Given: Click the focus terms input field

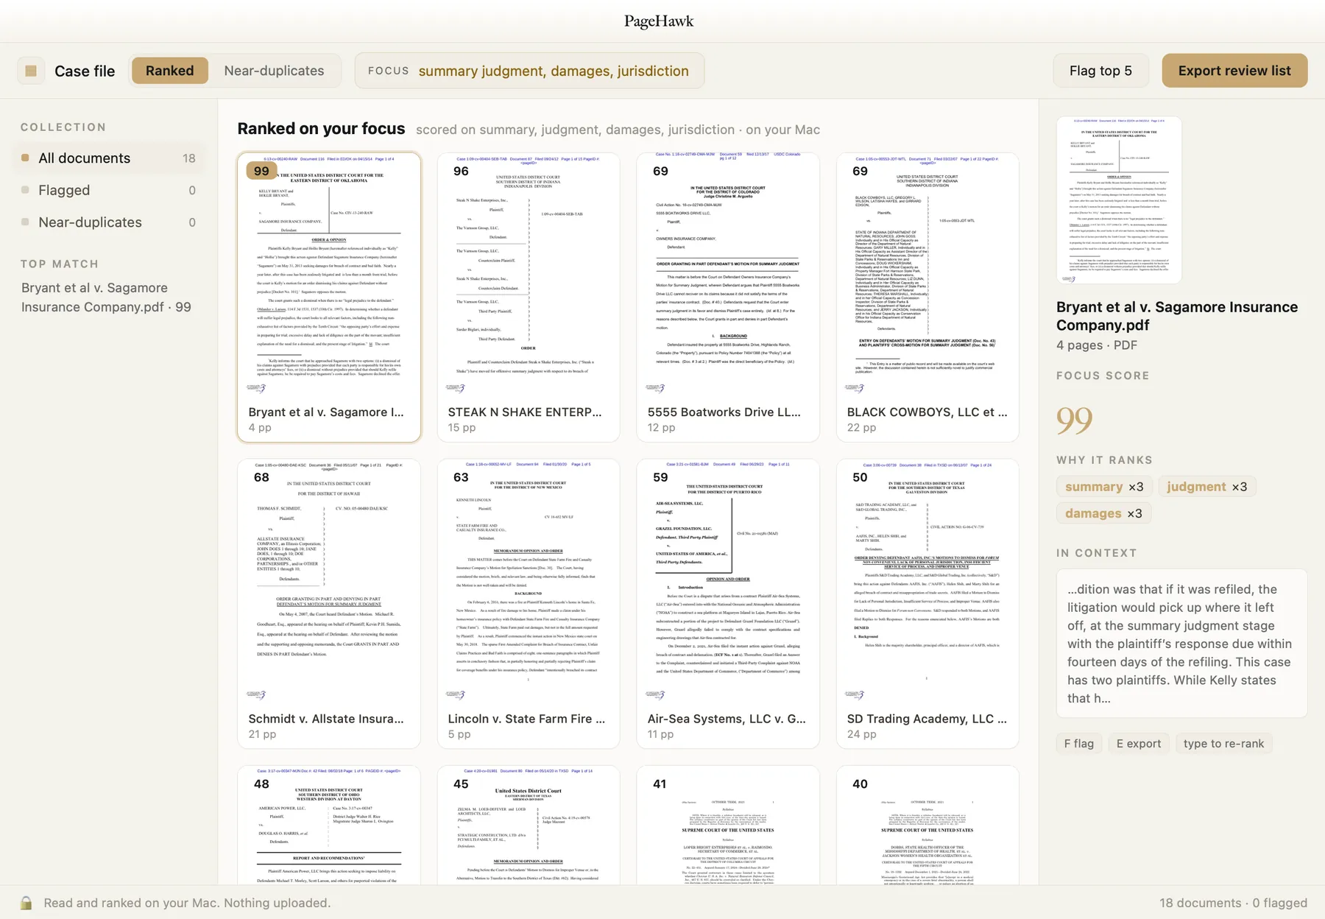Looking at the screenshot, I should tap(529, 71).
